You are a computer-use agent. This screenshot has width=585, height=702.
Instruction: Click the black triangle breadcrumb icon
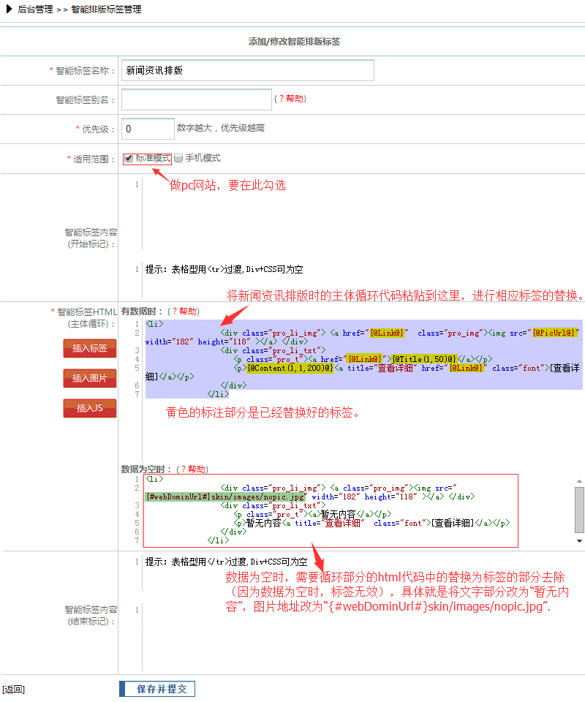point(9,10)
